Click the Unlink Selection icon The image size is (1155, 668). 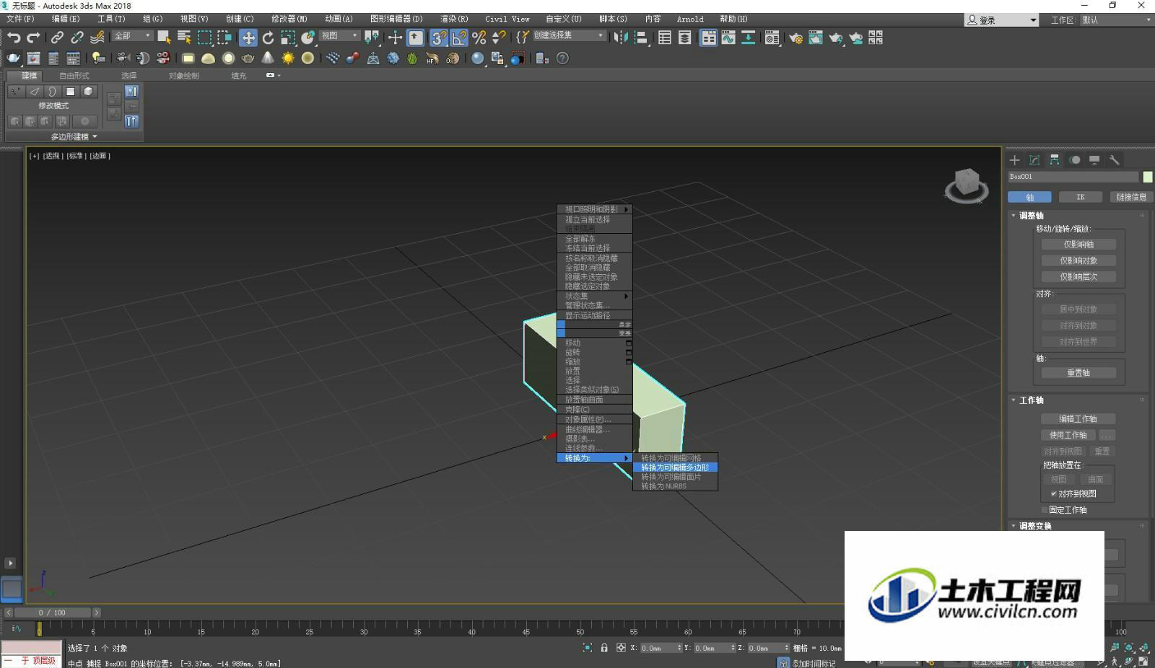77,38
